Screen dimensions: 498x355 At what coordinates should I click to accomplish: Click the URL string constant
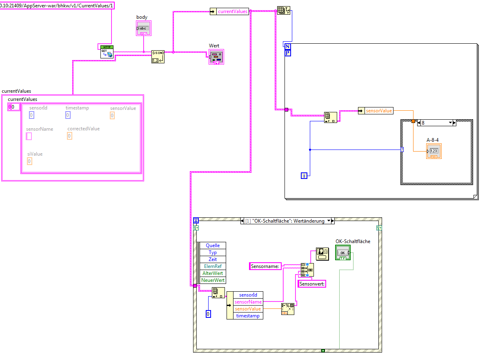[x=57, y=5]
